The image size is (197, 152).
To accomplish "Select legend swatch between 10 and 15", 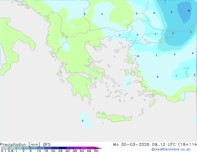I will pos(41,148).
